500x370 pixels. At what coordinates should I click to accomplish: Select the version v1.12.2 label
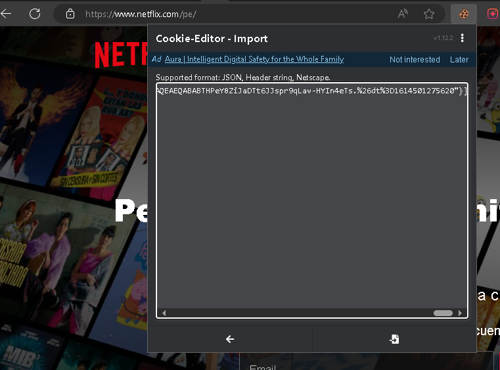(443, 38)
